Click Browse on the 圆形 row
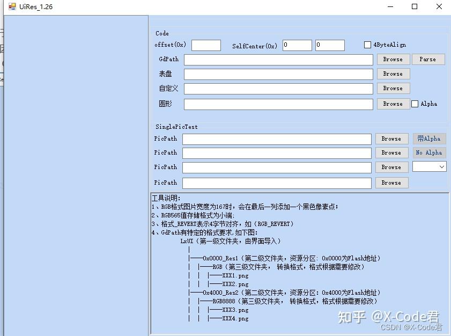This screenshot has height=336, width=451. point(393,104)
